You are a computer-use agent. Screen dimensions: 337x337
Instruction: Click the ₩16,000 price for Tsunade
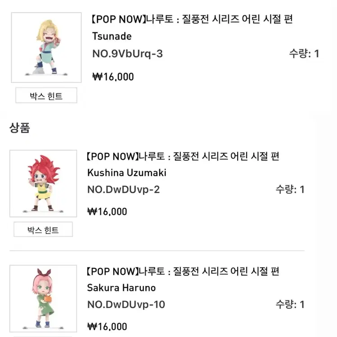pyautogui.click(x=113, y=77)
